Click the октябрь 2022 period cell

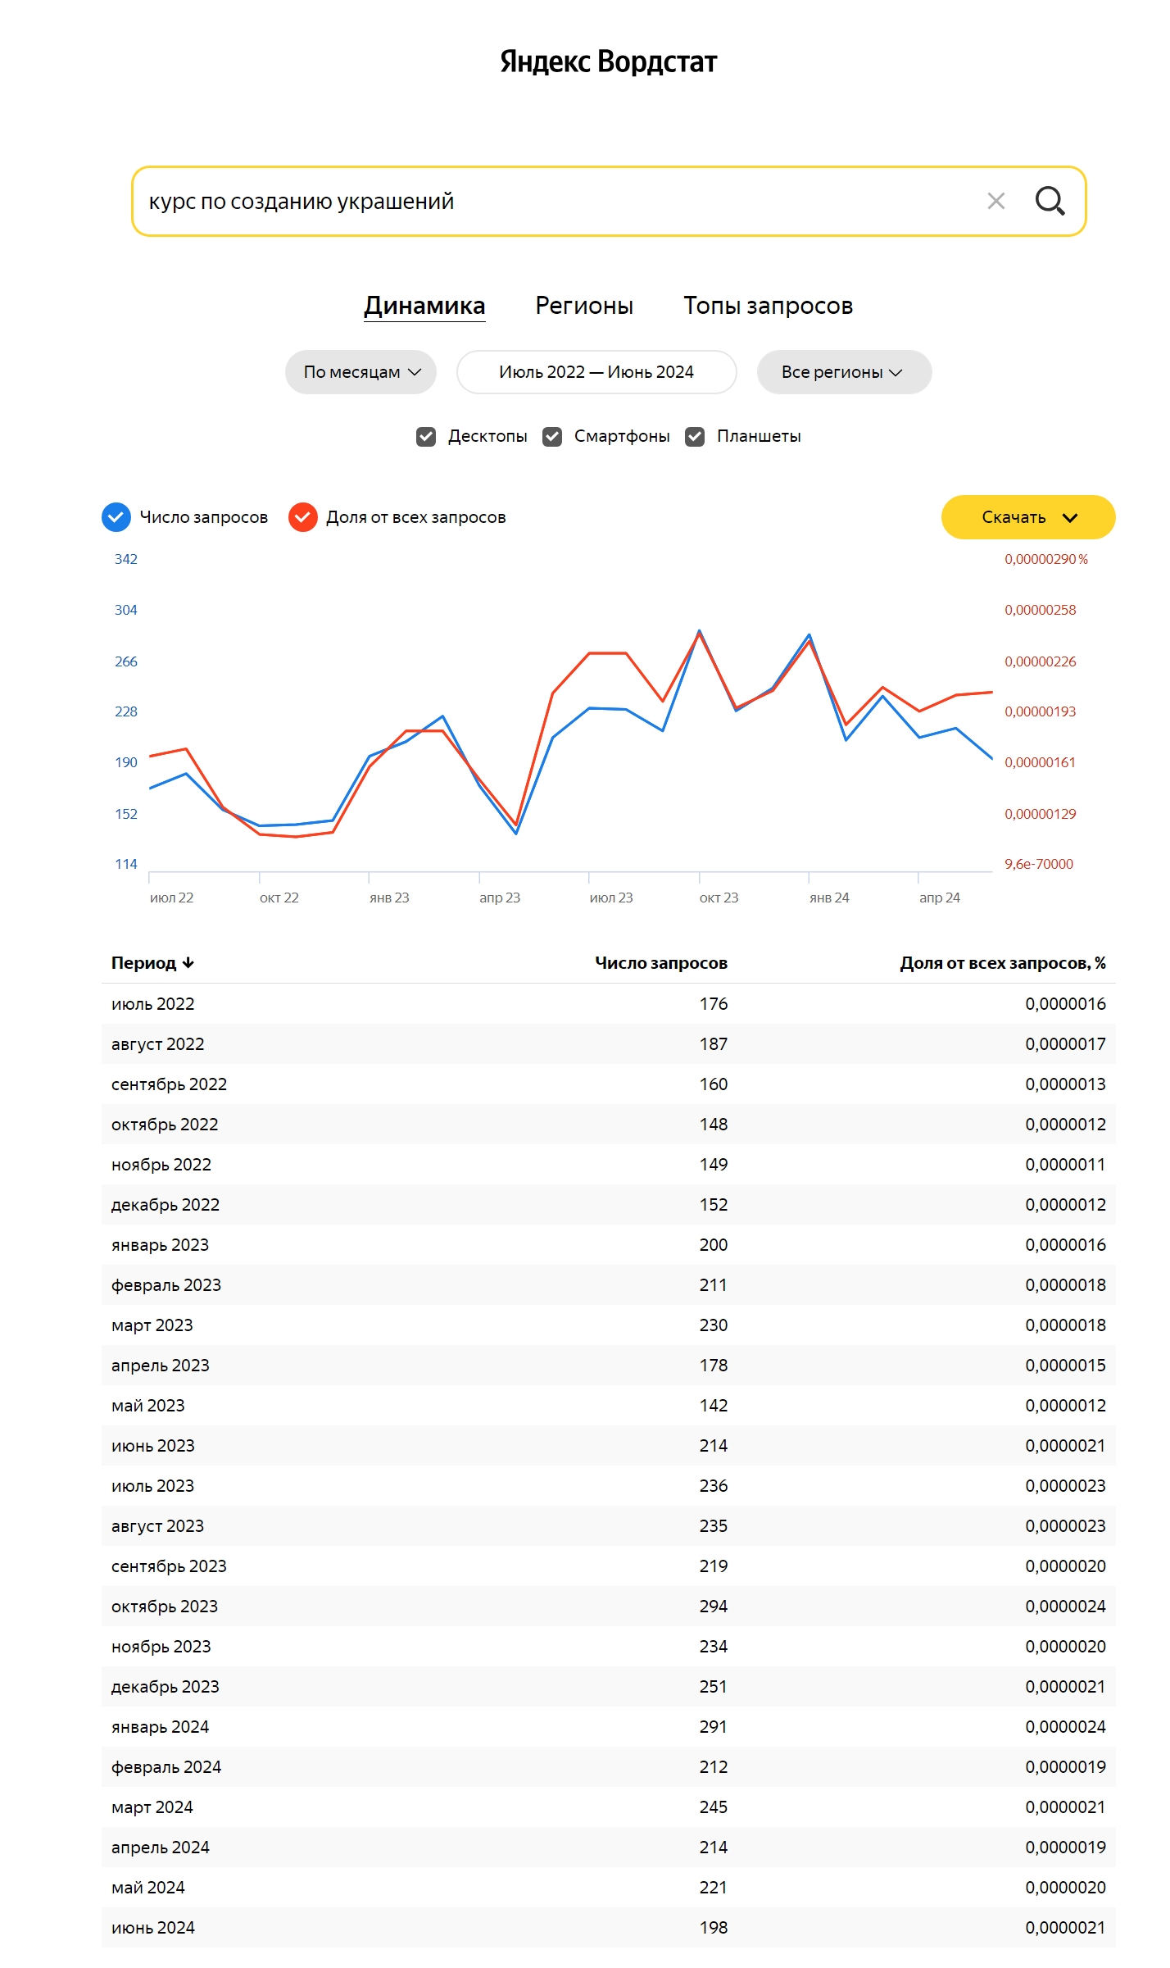point(165,1125)
